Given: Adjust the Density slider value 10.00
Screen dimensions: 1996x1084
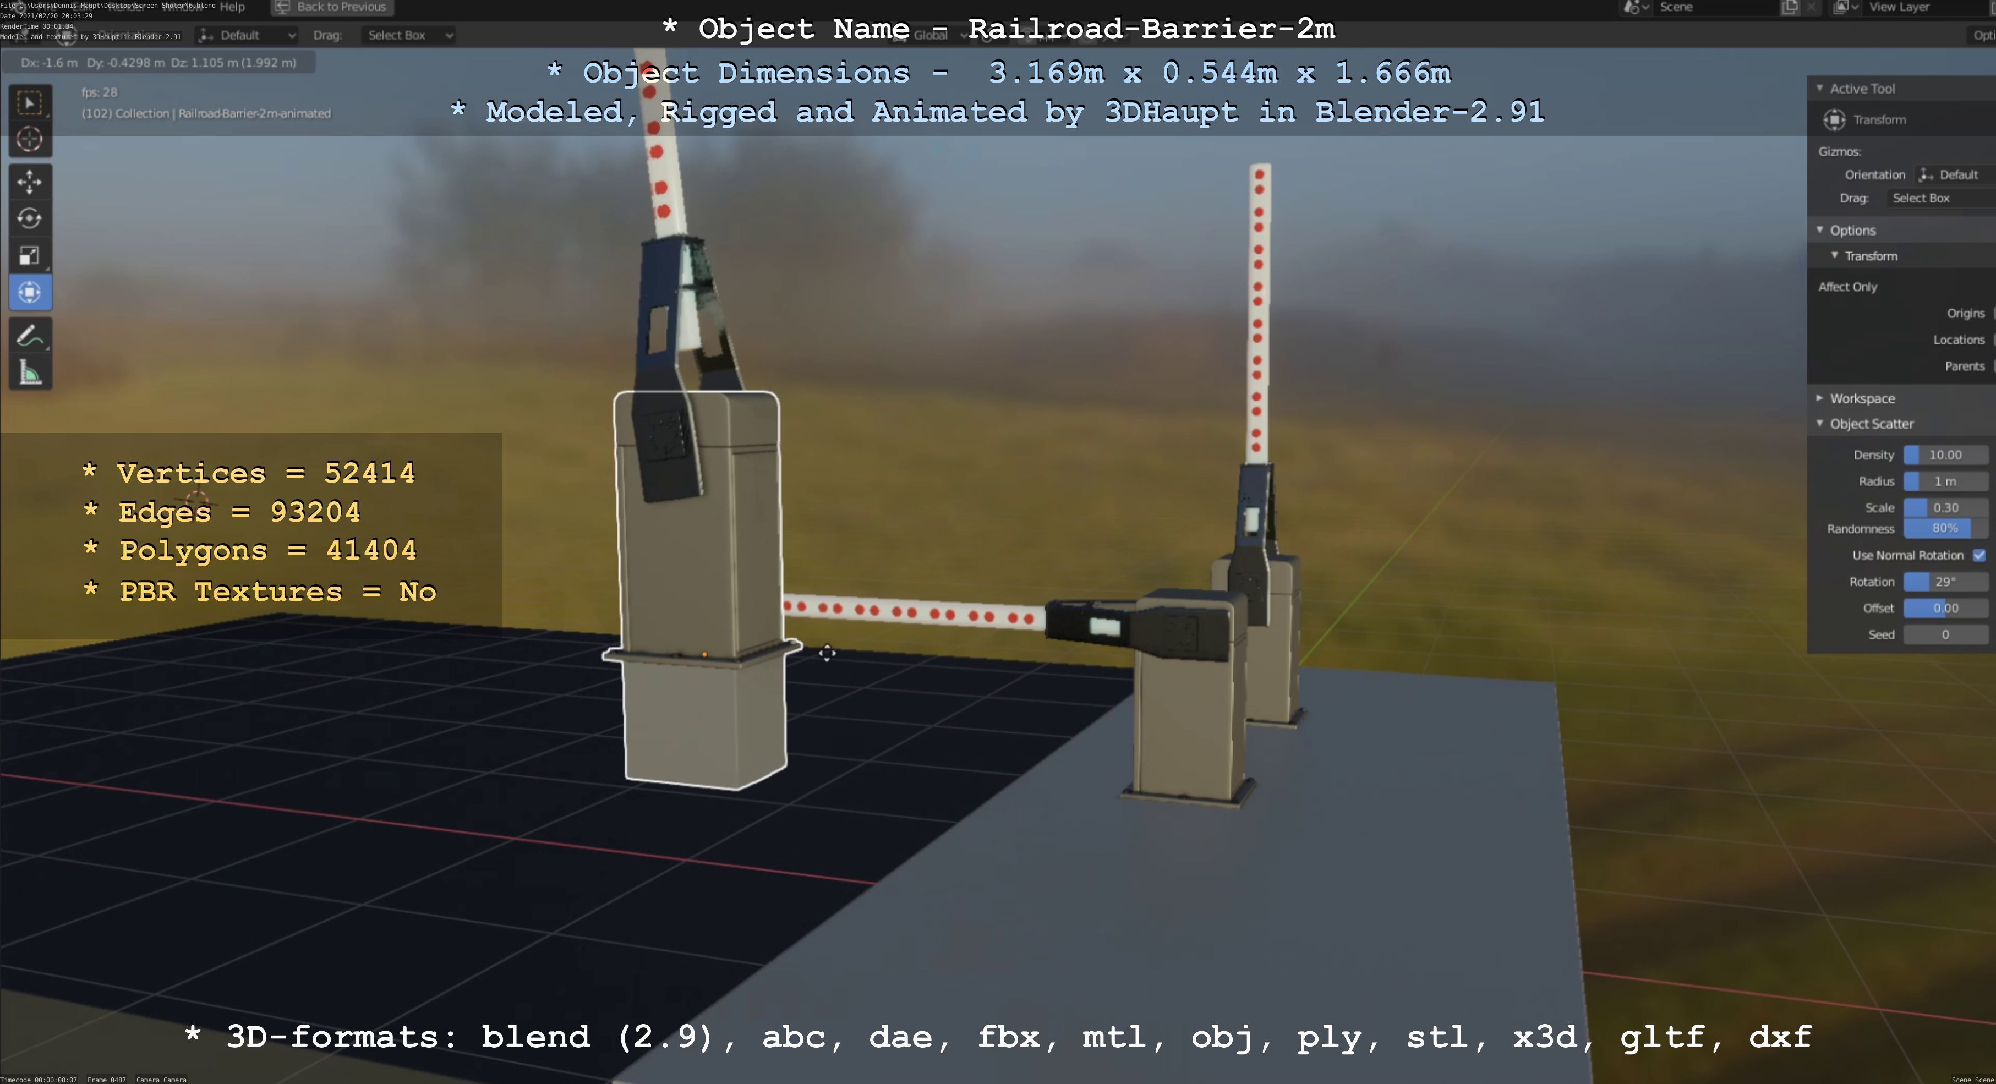Looking at the screenshot, I should coord(1945,455).
